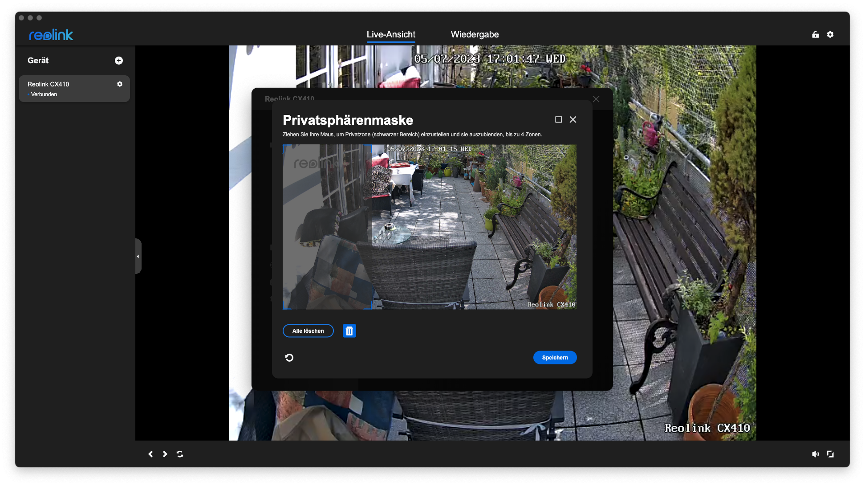Open the lock icon in top bar
Screen dimensions: 865x486
[816, 35]
